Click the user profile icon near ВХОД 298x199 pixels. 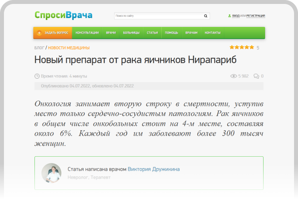229,16
